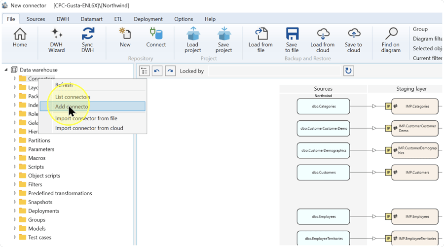Viewport: 444px width, 247px height.
Task: Choose Refresh in the context menu
Action: tap(93, 85)
